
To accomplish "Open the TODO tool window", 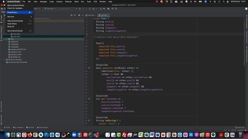I will tap(7, 127).
